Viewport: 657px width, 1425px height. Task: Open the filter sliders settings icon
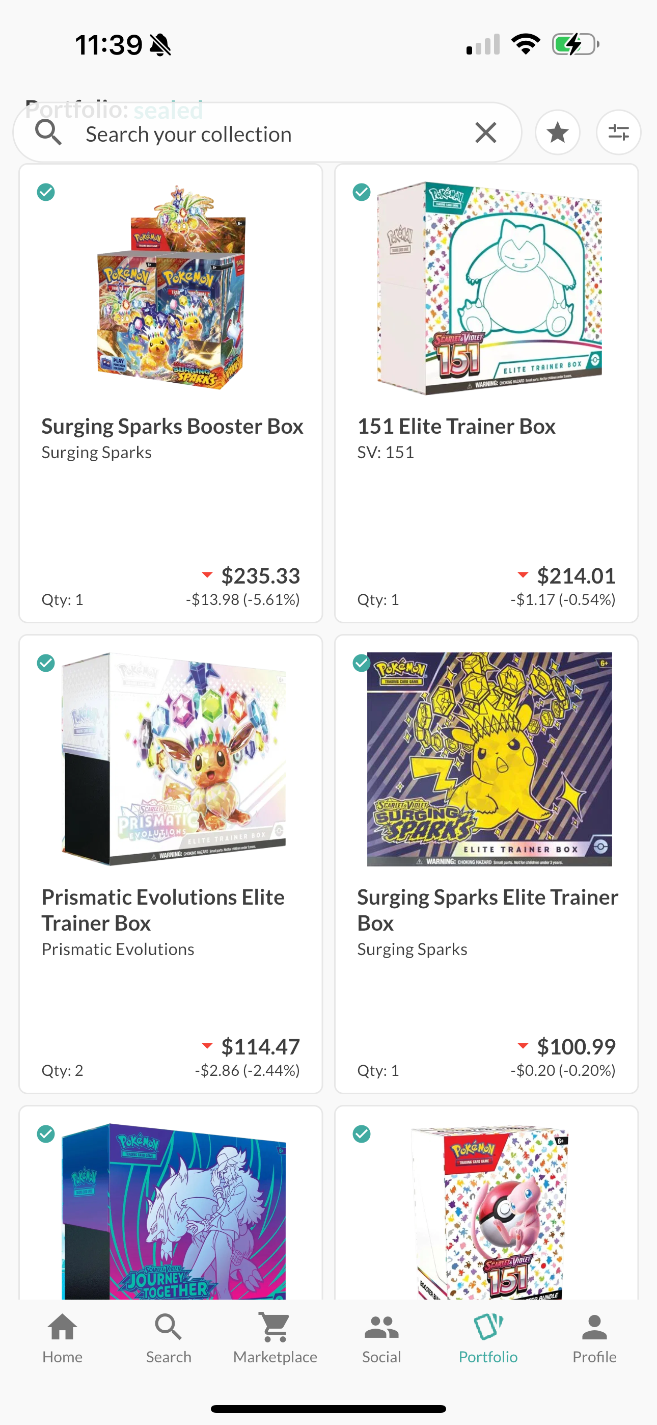618,132
